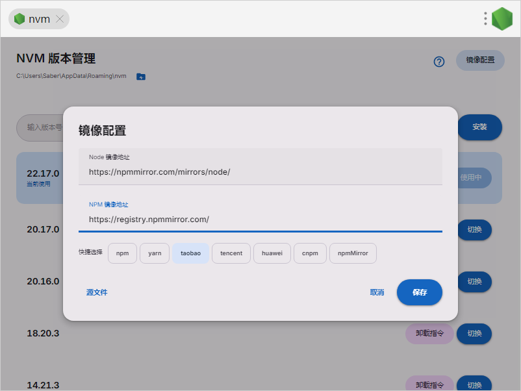Image resolution: width=521 pixels, height=391 pixels.
Task: Switch to version 20.17.0 with 切换
Action: pyautogui.click(x=474, y=229)
